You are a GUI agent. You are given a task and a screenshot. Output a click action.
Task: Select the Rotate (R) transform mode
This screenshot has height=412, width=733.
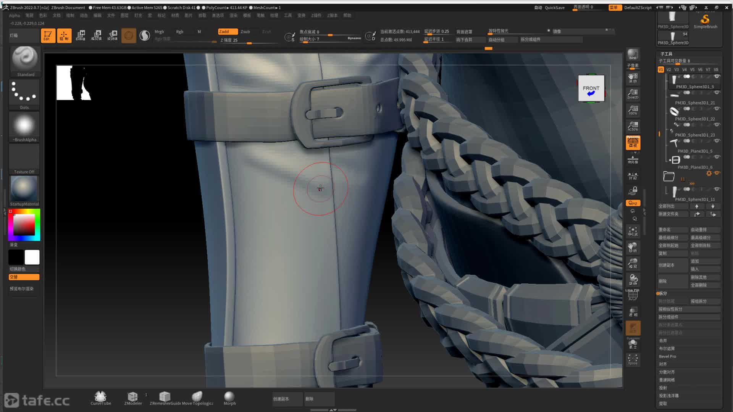pyautogui.click(x=113, y=35)
